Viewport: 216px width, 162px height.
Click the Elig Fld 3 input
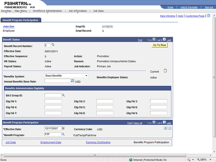(x=159, y=101)
